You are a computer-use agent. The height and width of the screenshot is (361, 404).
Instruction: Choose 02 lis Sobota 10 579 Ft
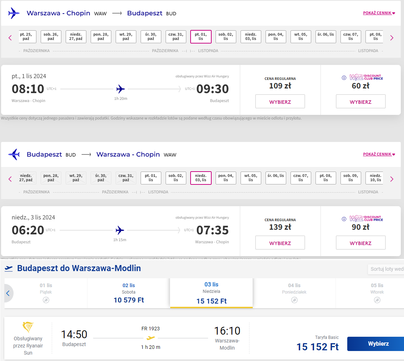click(128, 293)
